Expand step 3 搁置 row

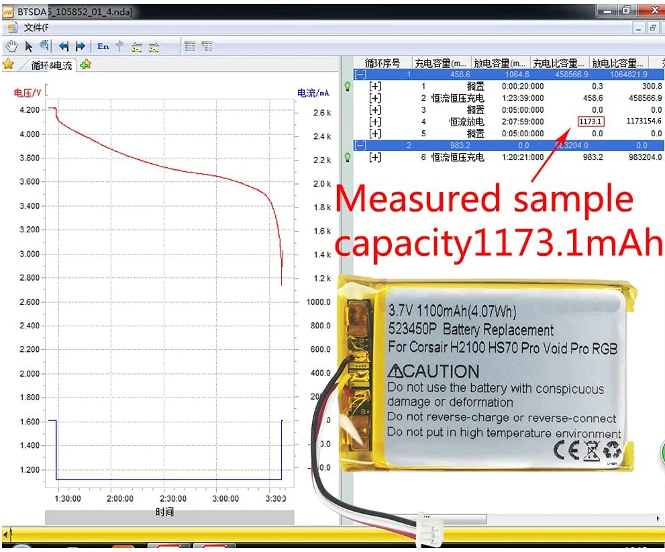click(375, 110)
